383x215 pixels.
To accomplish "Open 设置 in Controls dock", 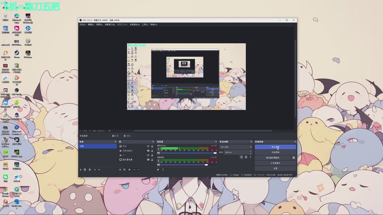I will pos(275,169).
